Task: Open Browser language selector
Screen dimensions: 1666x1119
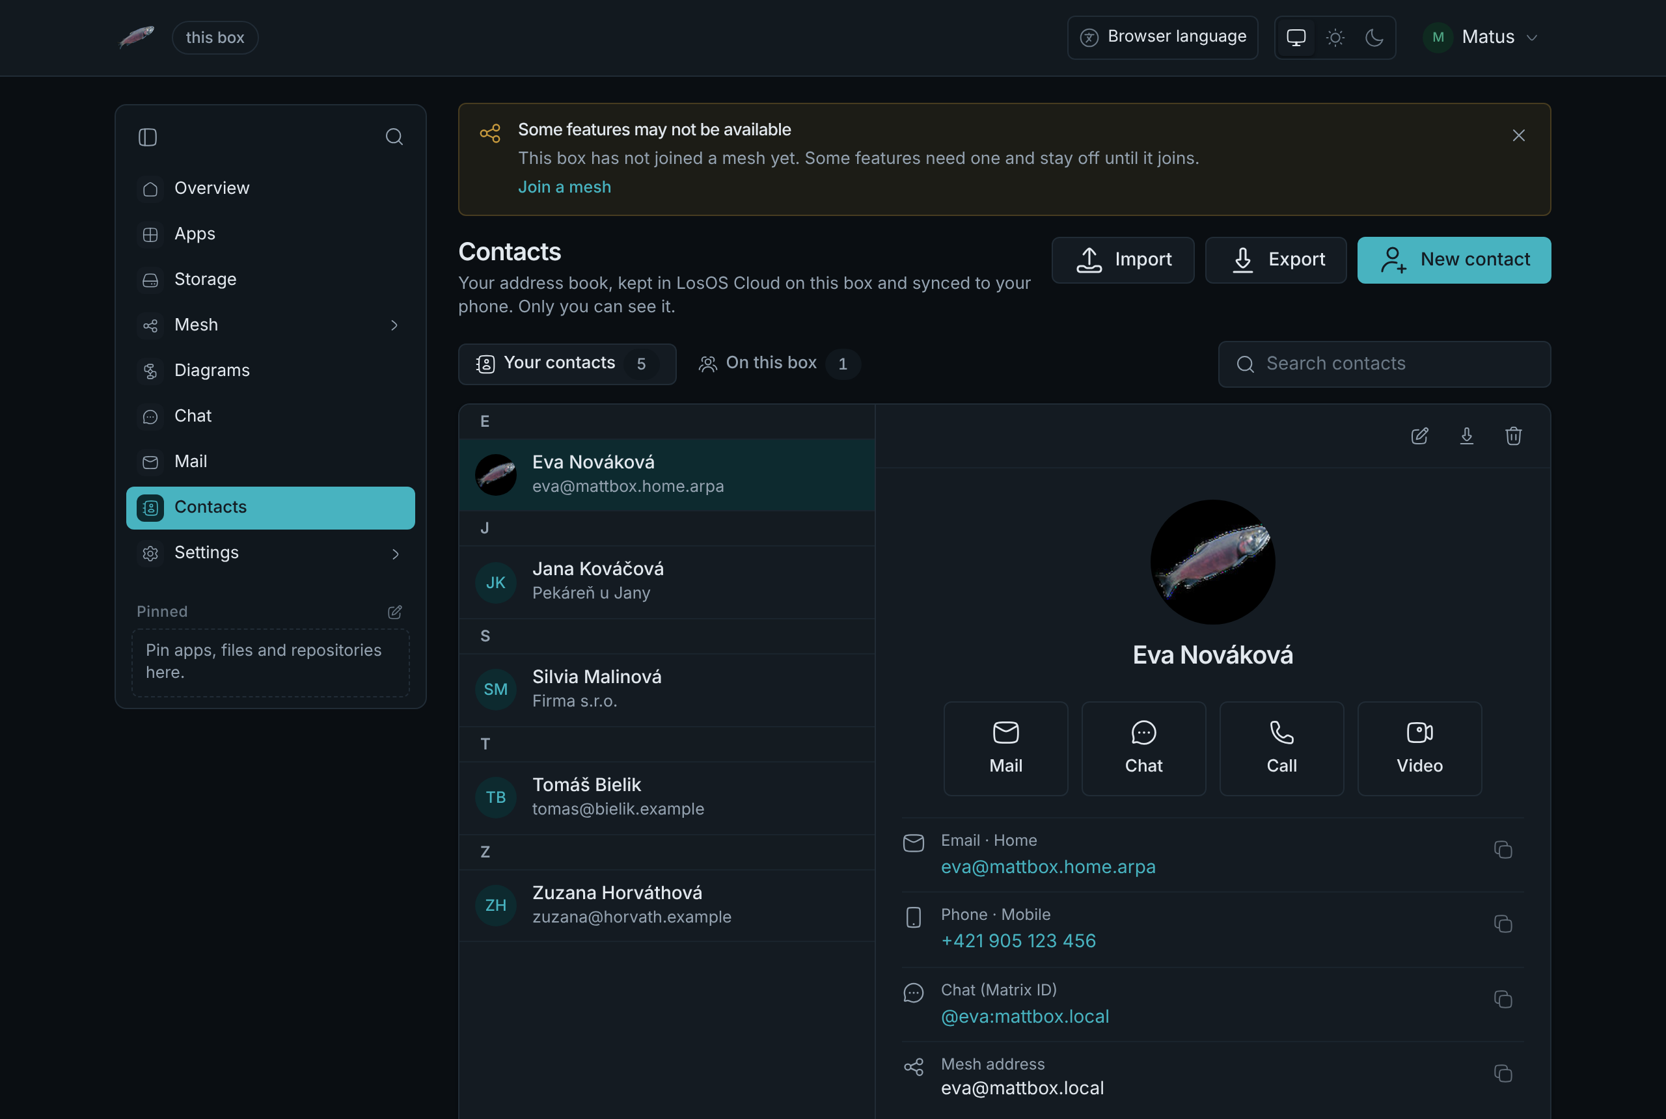Action: 1163,37
